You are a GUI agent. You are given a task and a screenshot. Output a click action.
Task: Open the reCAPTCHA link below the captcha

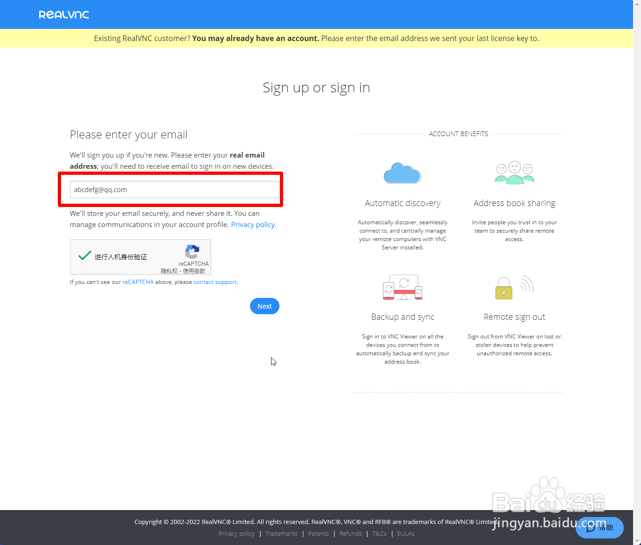138,282
